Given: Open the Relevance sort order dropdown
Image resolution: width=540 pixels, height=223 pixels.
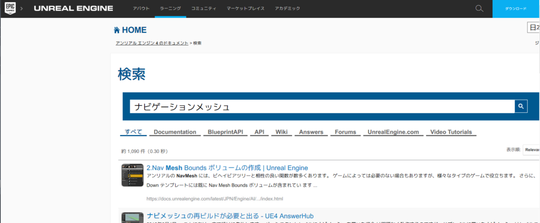Looking at the screenshot, I should [532, 150].
